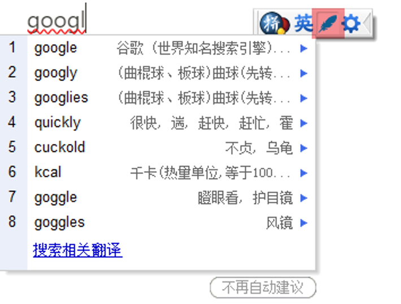The image size is (401, 304).
Task: Open the gear settings icon
Action: point(351,23)
